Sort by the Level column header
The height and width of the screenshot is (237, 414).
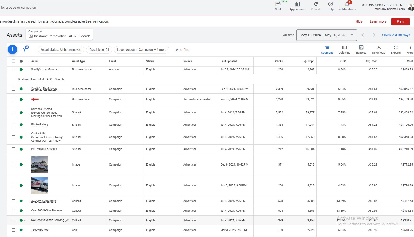(x=112, y=61)
